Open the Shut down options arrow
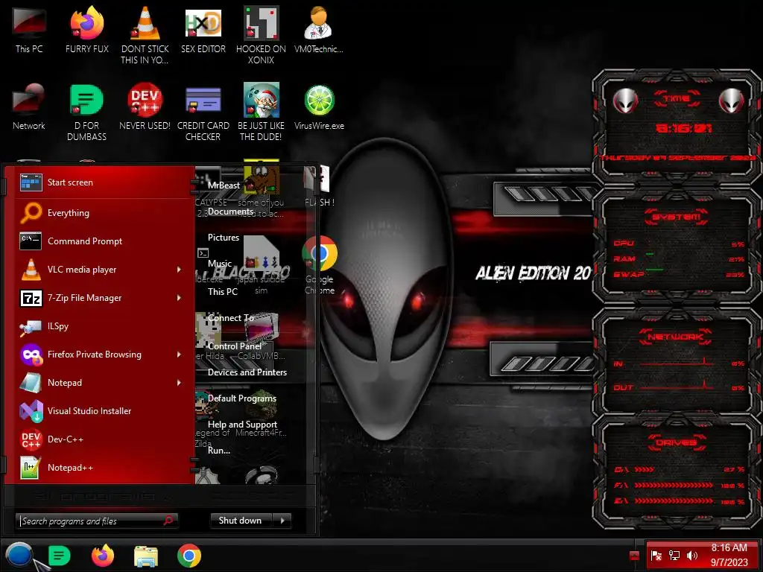Viewport: 763px width, 572px height. click(282, 521)
